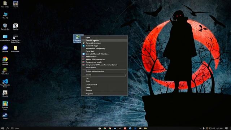Select the Steam desktop icon
231x130 pixels.
[x=5, y=116]
